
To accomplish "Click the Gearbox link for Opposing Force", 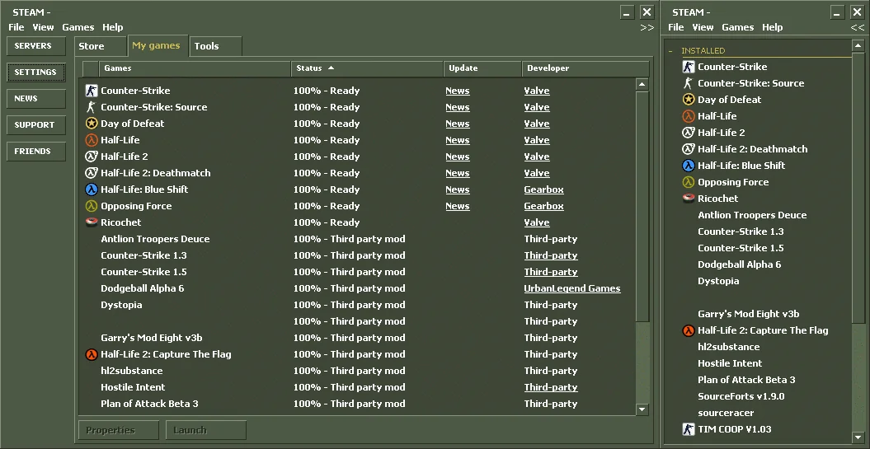I will (x=543, y=206).
